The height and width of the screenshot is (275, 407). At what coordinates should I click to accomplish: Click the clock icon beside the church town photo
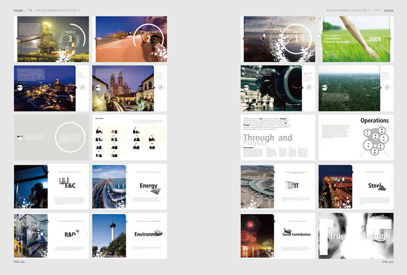pyautogui.click(x=161, y=88)
